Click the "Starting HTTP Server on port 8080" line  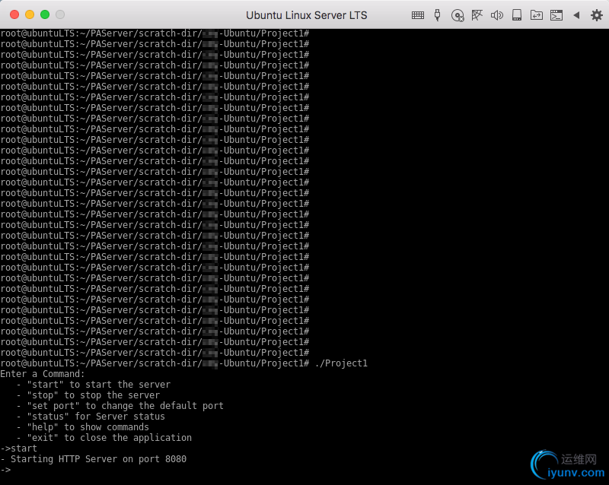[x=93, y=459]
